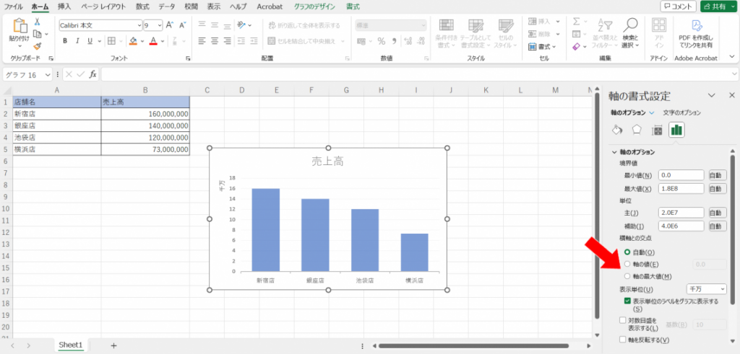Switch to the グラフのデザイン tab
740x354 pixels.
(315, 6)
